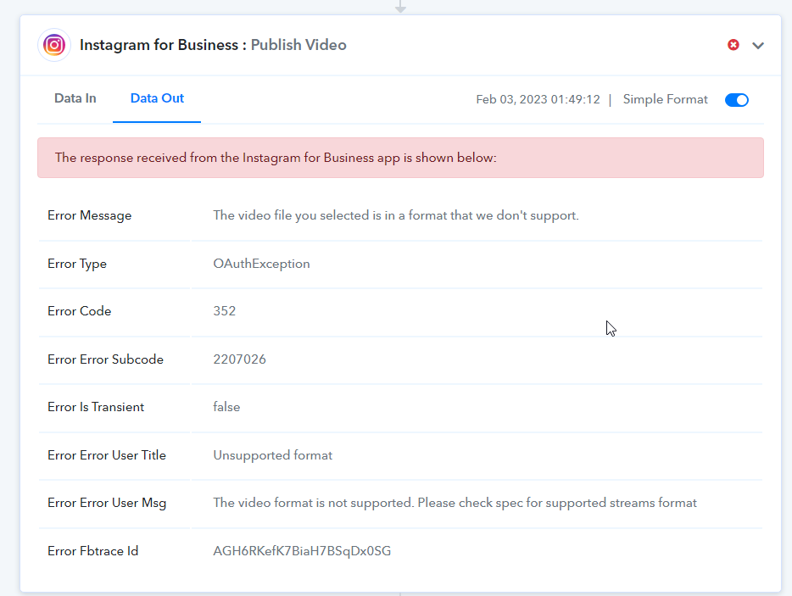Image resolution: width=792 pixels, height=596 pixels.
Task: Select the Error Code label
Action: pyautogui.click(x=80, y=311)
